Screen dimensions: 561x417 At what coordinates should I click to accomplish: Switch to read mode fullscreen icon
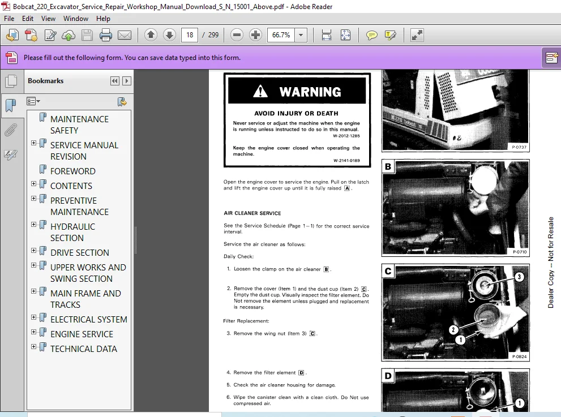[x=417, y=35]
